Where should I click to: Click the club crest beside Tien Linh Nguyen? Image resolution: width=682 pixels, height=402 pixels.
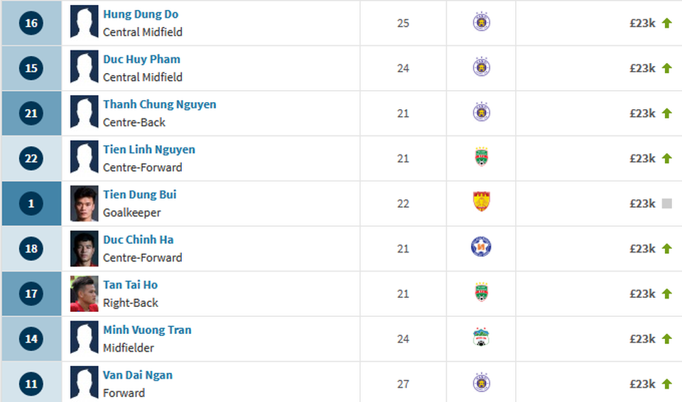[481, 158]
